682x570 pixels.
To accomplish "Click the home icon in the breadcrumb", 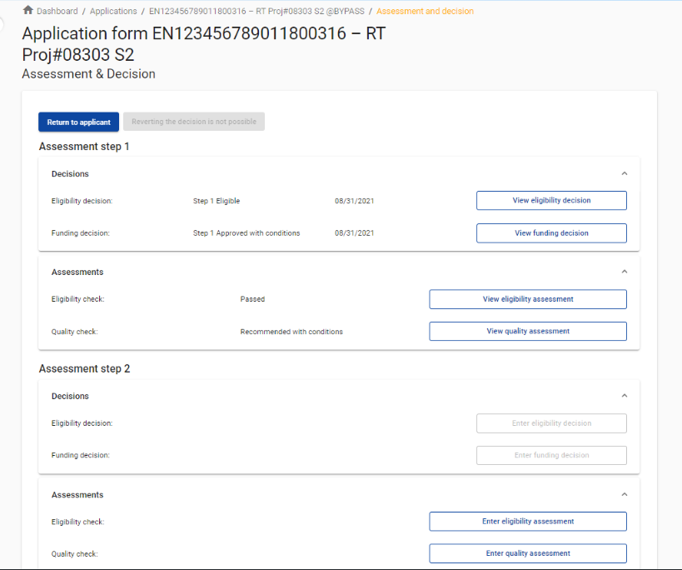I will point(27,11).
